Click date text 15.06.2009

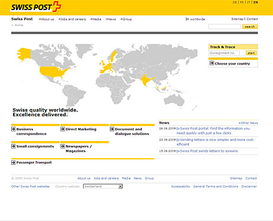(167, 151)
